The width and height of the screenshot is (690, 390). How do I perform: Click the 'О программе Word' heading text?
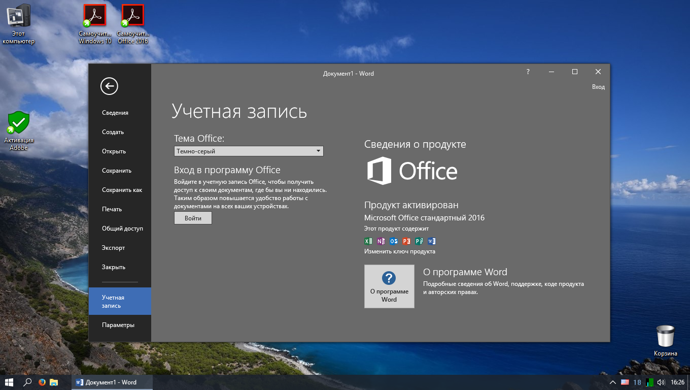tap(465, 272)
